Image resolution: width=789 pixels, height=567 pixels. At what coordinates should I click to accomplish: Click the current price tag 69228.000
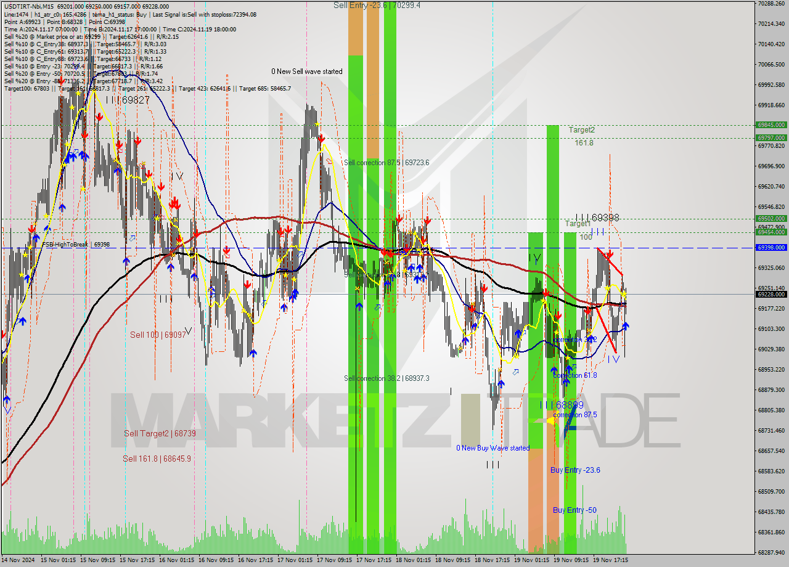pos(771,294)
